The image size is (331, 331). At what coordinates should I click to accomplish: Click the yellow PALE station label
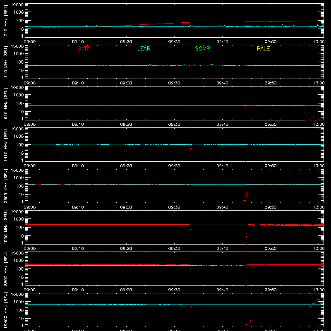(263, 48)
